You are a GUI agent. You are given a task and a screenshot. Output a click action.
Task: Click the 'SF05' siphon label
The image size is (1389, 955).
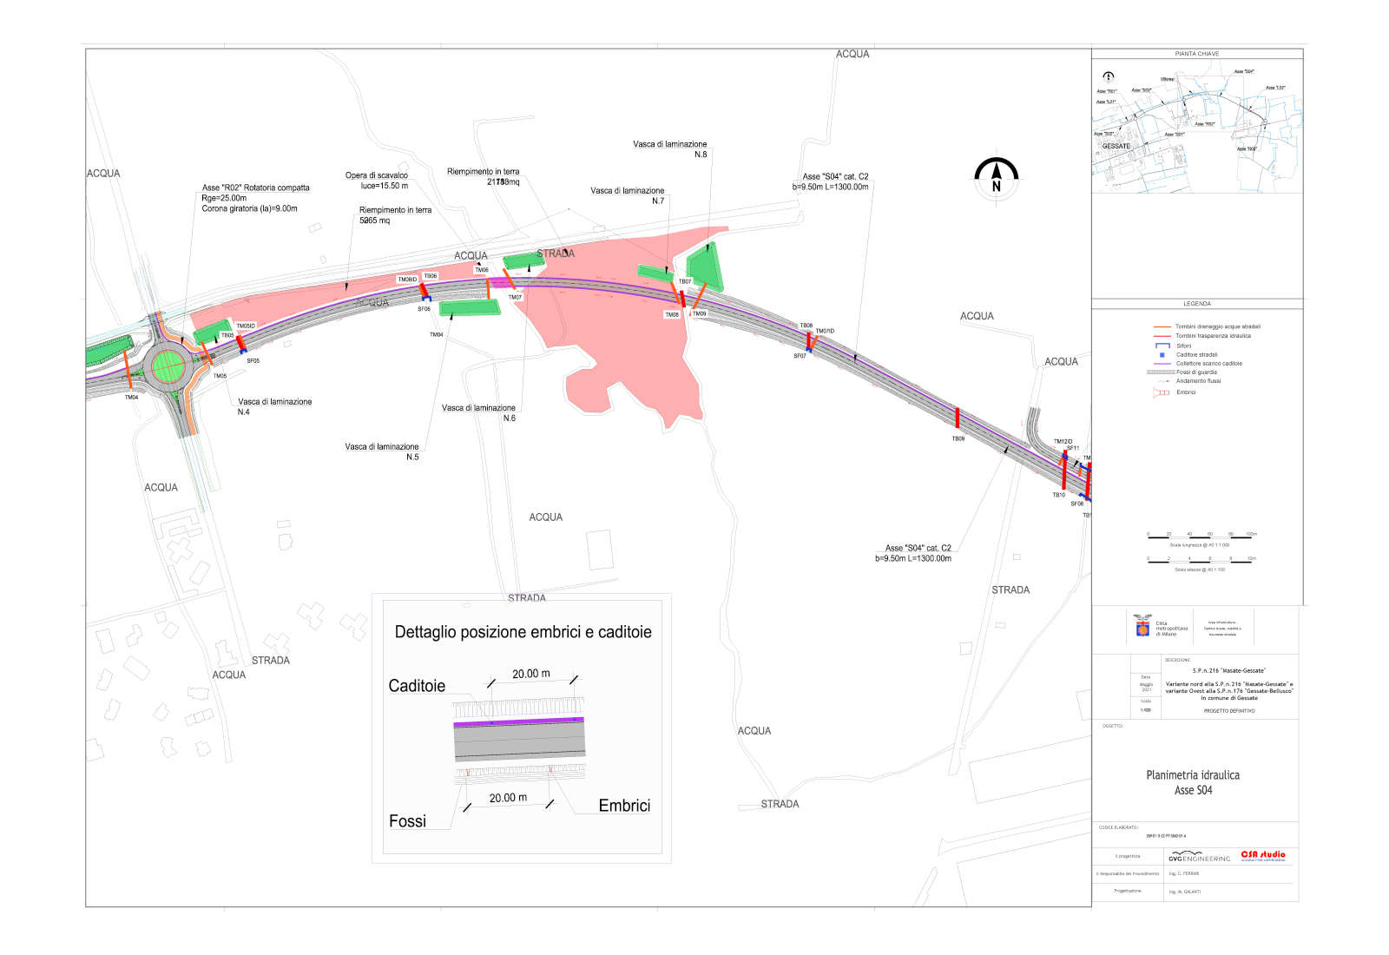pyautogui.click(x=253, y=361)
